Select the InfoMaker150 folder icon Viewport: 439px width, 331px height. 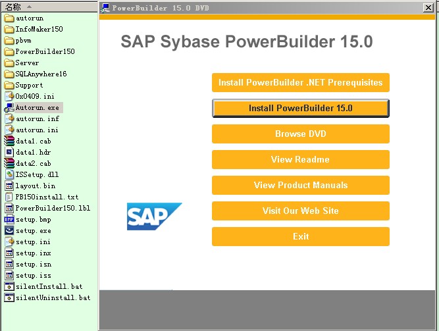(x=9, y=30)
